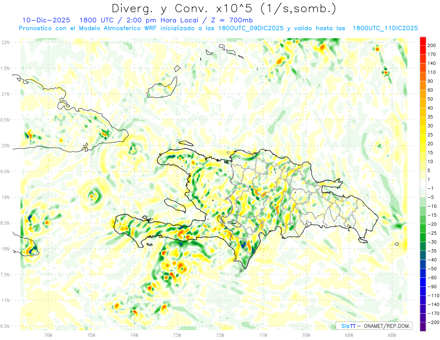Click the '-40' label on the color scale
Viewport: 440px width, 340px height.
click(433, 260)
